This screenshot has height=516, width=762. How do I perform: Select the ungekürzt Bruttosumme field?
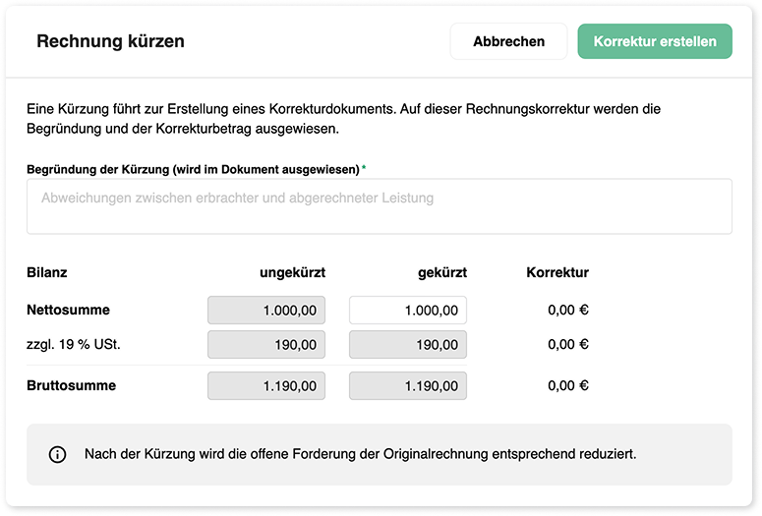tap(266, 386)
